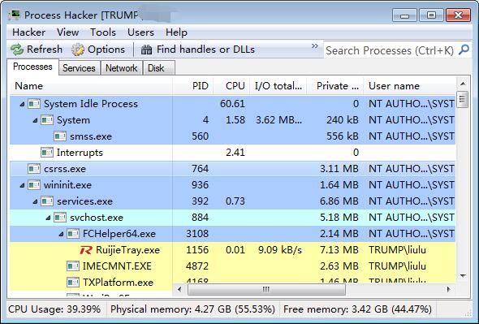Collapse the System Idle Process tree

pos(22,105)
